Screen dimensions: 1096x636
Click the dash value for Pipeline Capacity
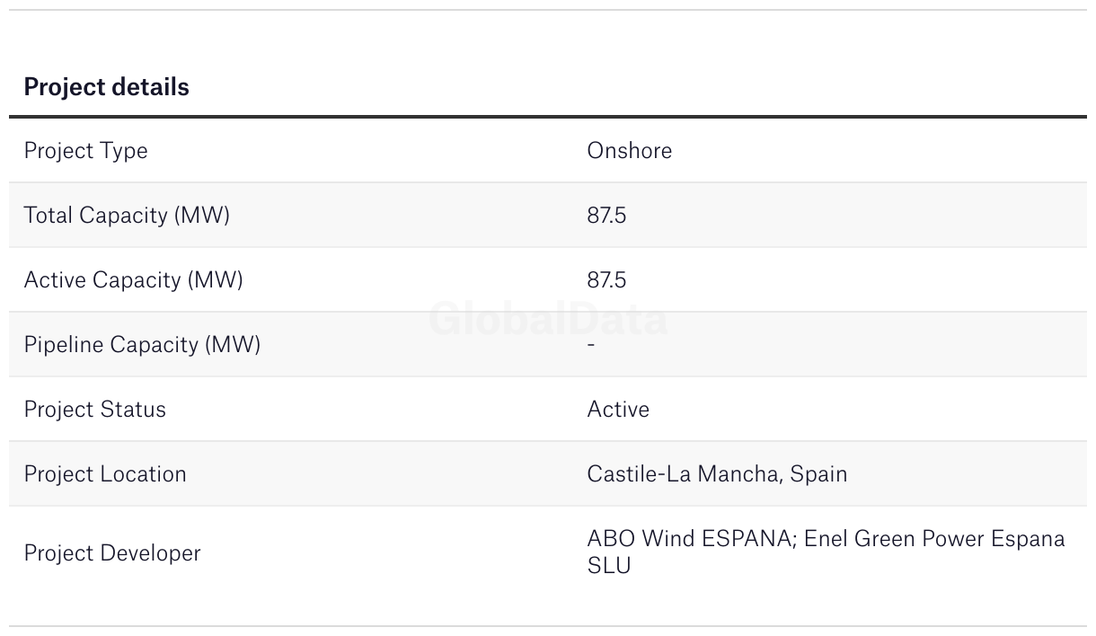pos(591,345)
